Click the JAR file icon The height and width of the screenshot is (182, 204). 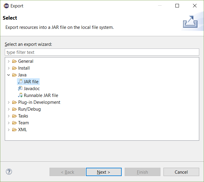pyautogui.click(x=20, y=82)
